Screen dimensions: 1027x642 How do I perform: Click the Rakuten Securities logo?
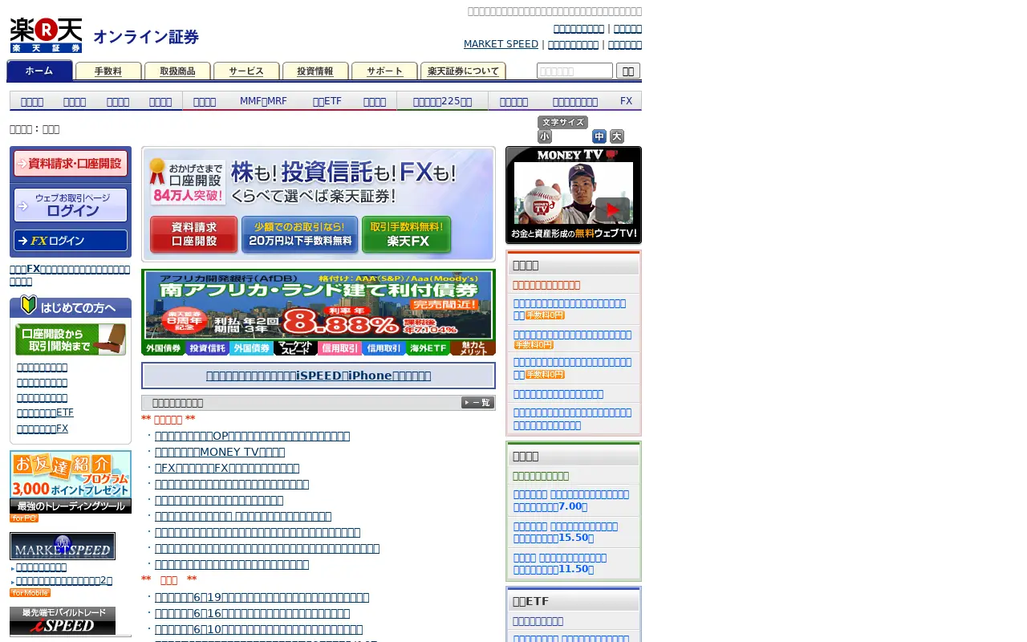(46, 35)
